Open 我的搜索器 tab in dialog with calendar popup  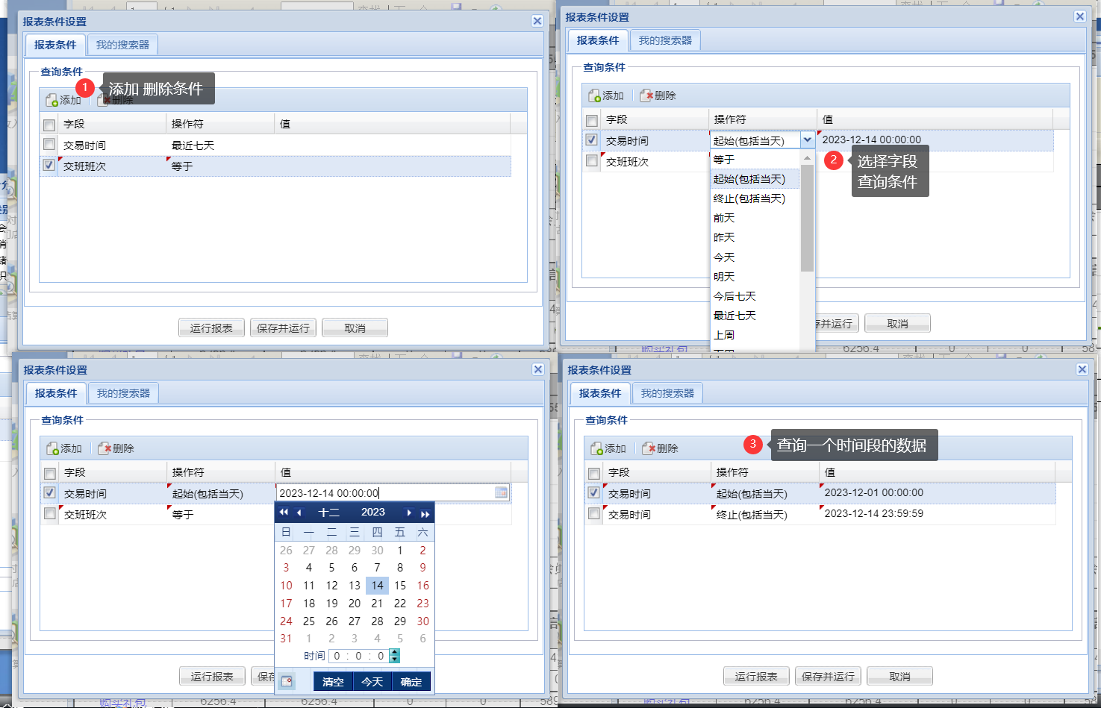click(x=123, y=393)
